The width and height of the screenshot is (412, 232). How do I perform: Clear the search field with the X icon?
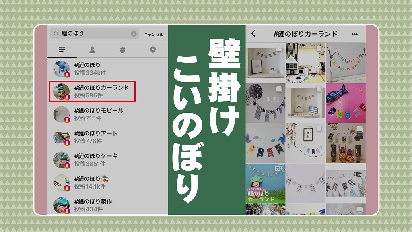(134, 34)
